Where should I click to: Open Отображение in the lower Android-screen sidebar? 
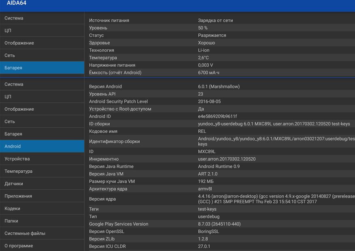[x=42, y=109]
